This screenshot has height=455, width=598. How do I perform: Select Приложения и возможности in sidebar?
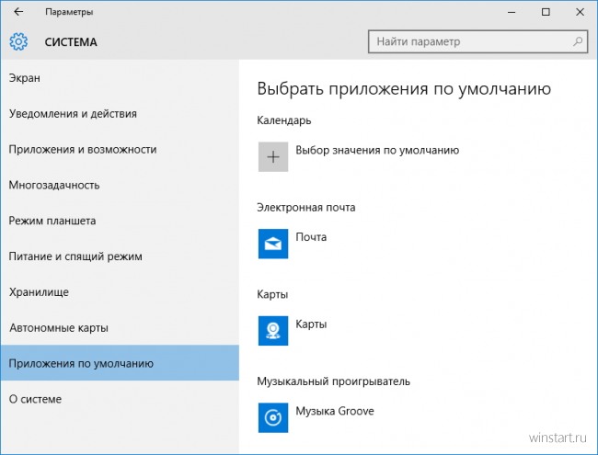(83, 149)
